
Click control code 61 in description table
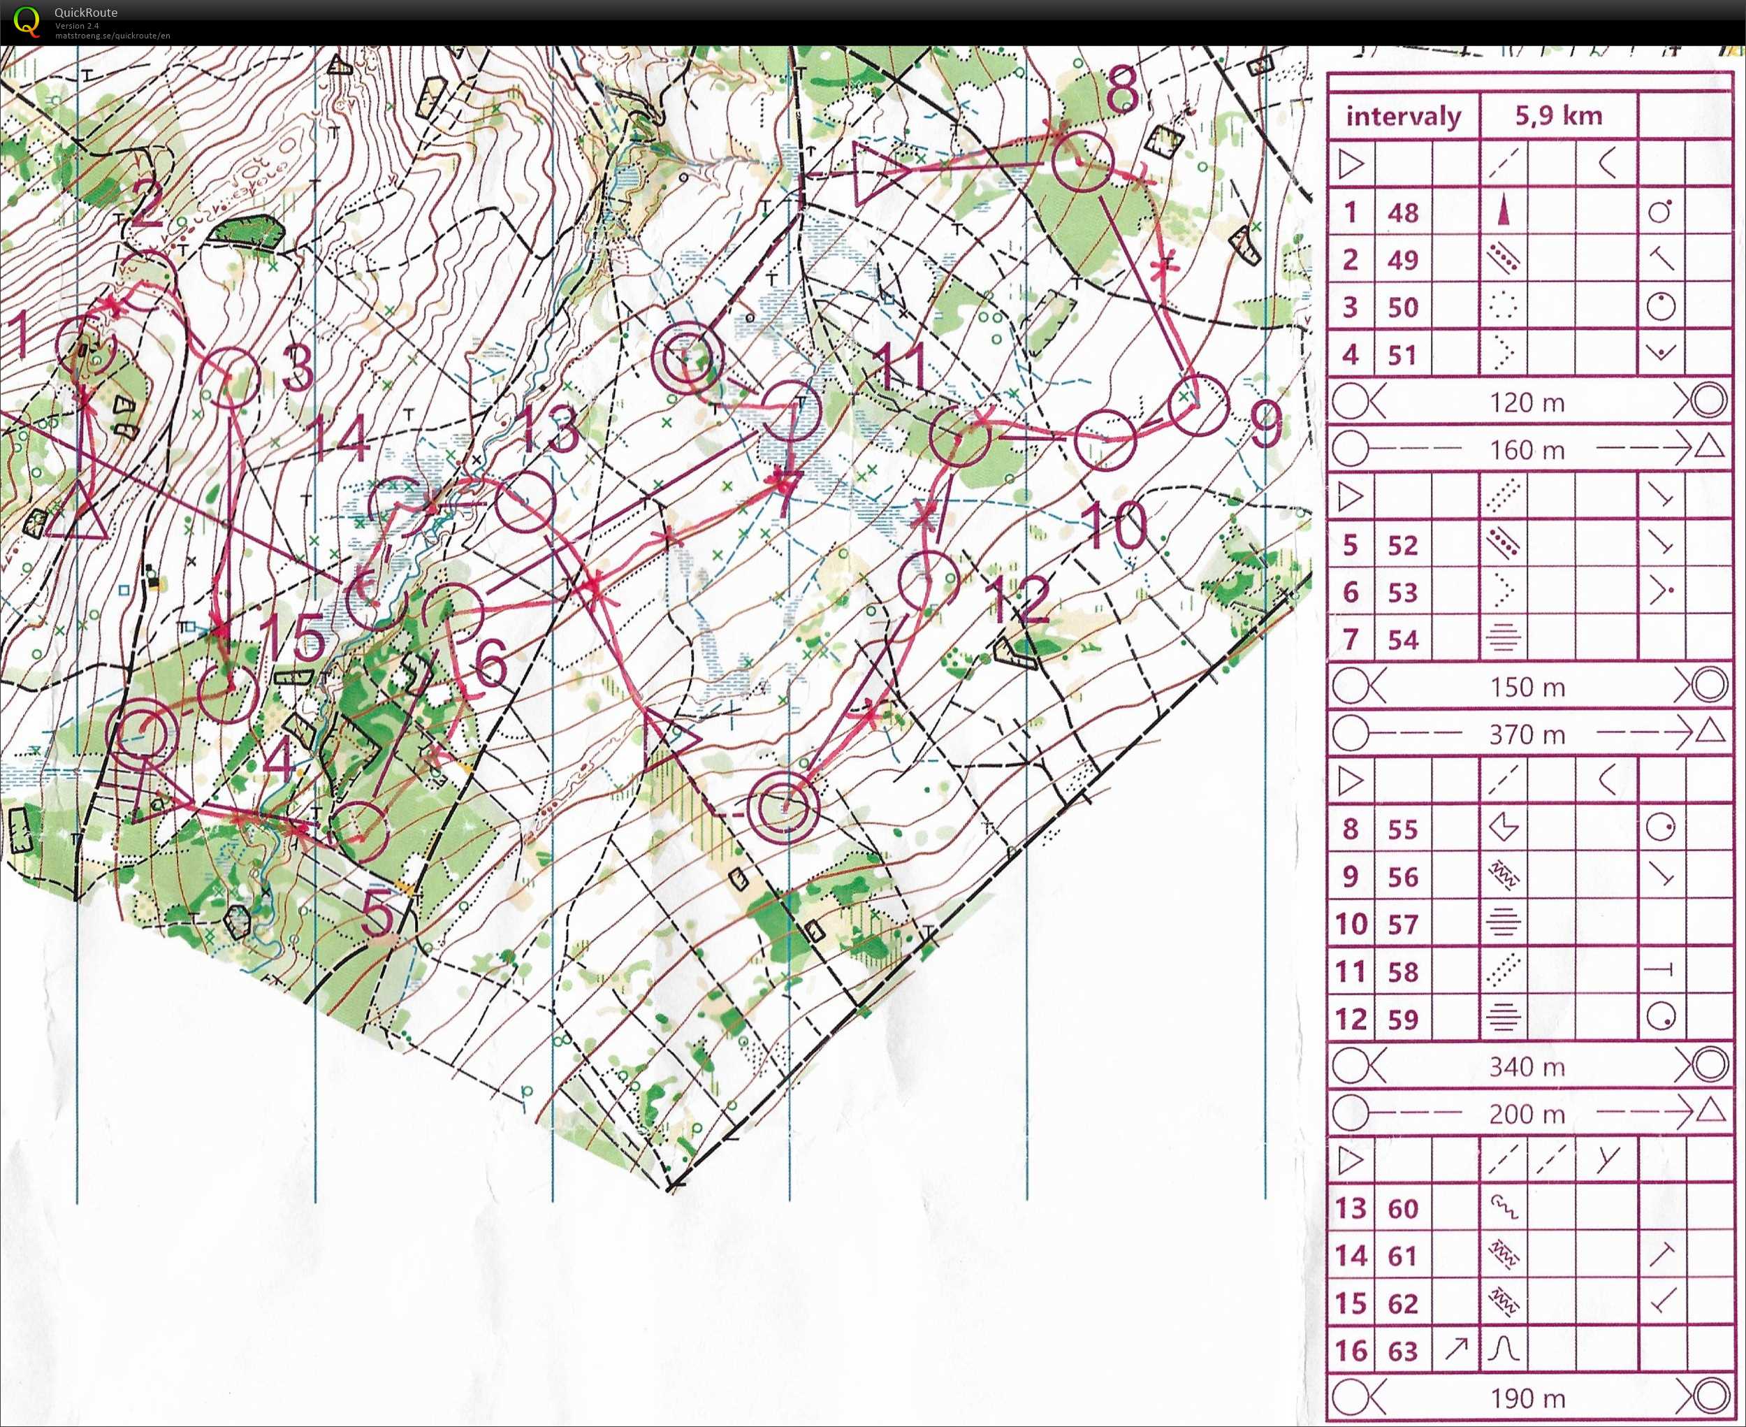coord(1404,1257)
